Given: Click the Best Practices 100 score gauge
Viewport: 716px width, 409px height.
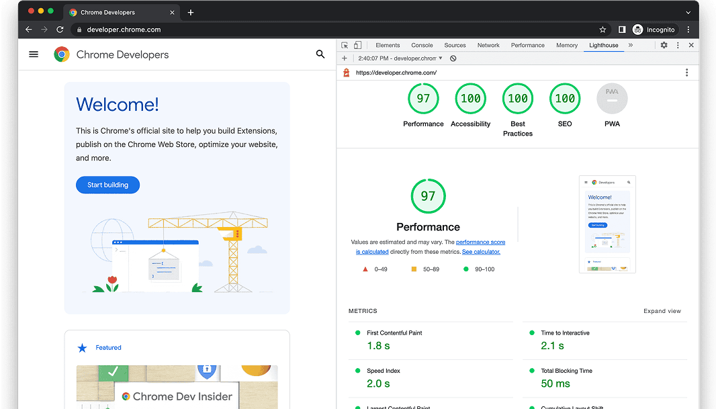Looking at the screenshot, I should click(518, 99).
